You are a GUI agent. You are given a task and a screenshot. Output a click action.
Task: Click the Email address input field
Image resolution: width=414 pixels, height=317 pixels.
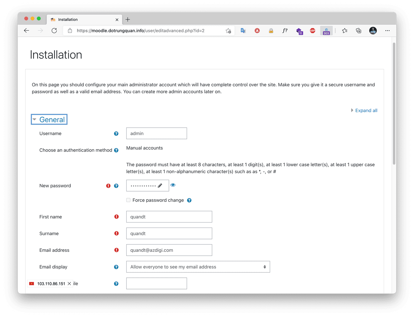pos(169,250)
